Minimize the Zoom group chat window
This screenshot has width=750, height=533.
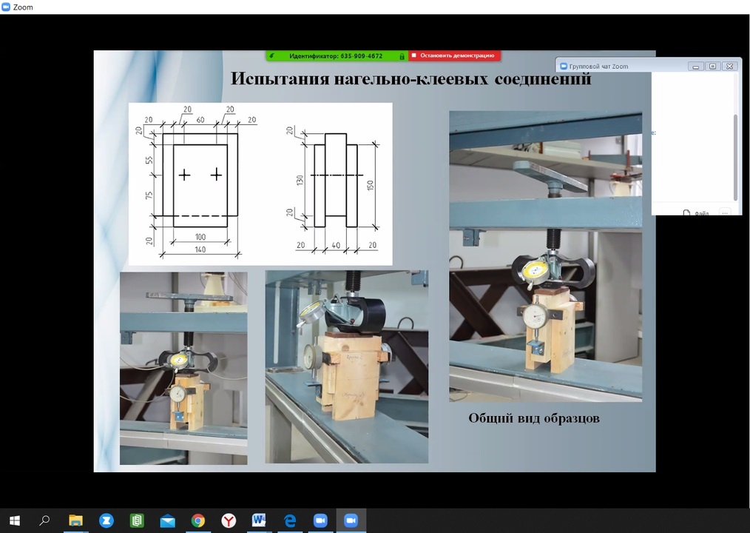tap(695, 66)
